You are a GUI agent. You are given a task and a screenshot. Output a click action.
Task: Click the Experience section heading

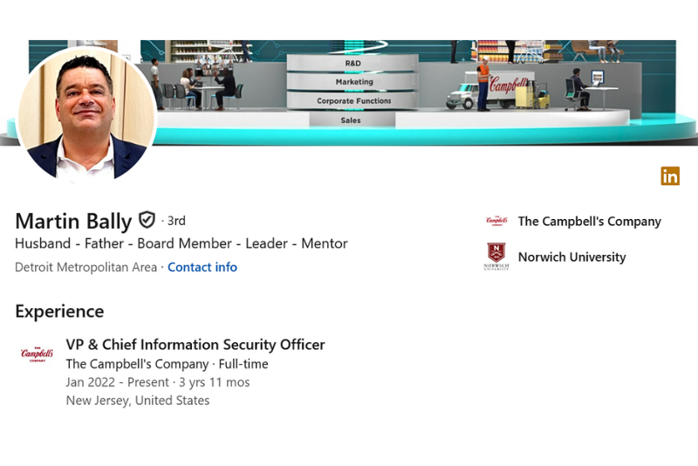(59, 312)
